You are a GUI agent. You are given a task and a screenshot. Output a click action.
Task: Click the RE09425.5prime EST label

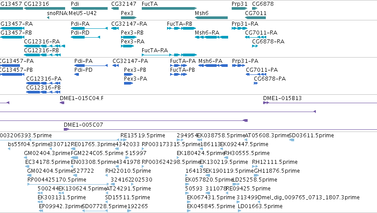pyautogui.click(x=249, y=189)
